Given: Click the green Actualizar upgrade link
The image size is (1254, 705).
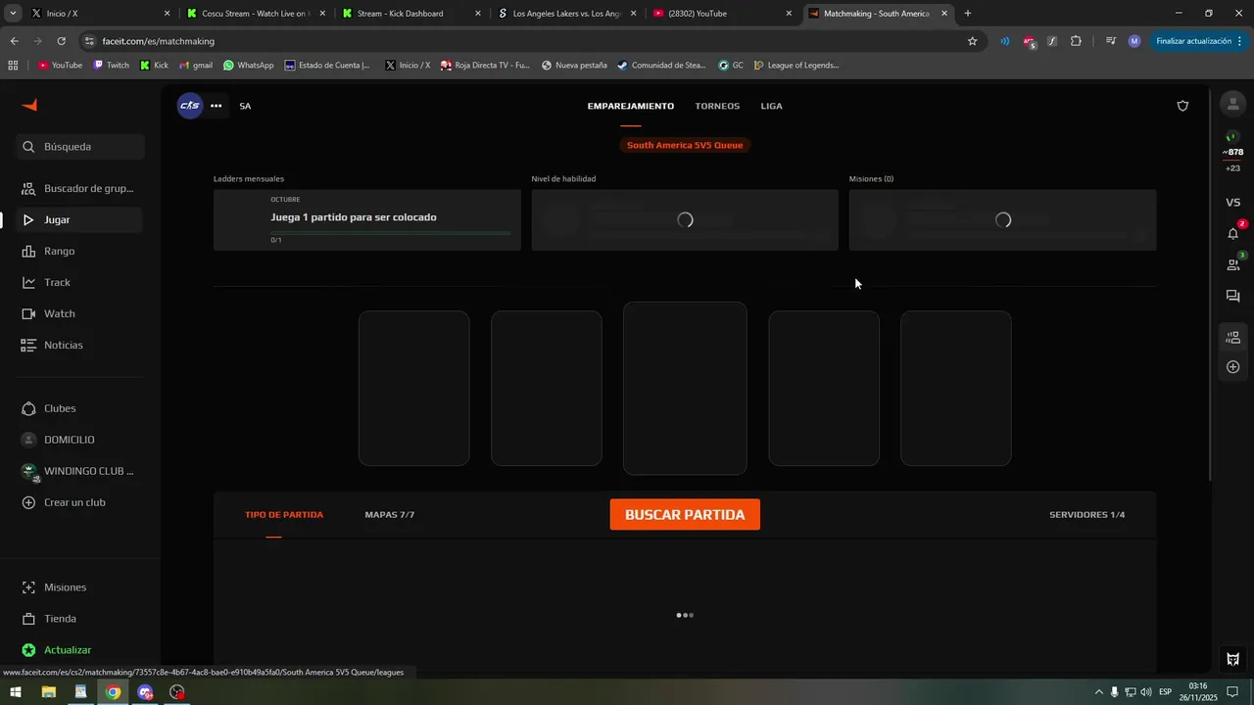Looking at the screenshot, I should pos(80,650).
